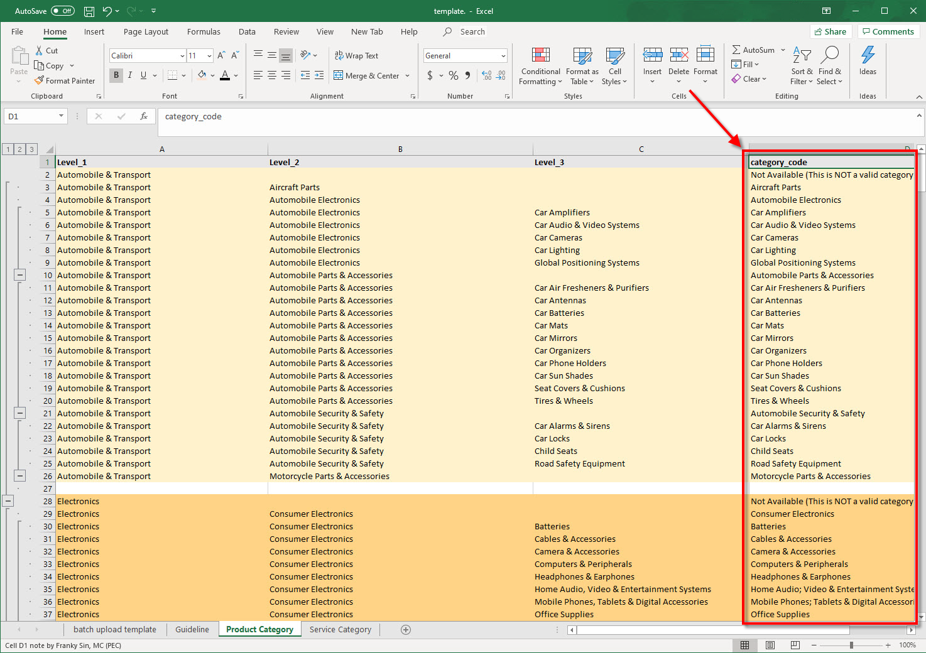The width and height of the screenshot is (926, 653).
Task: Click the Sort & Filter icon
Action: point(802,55)
